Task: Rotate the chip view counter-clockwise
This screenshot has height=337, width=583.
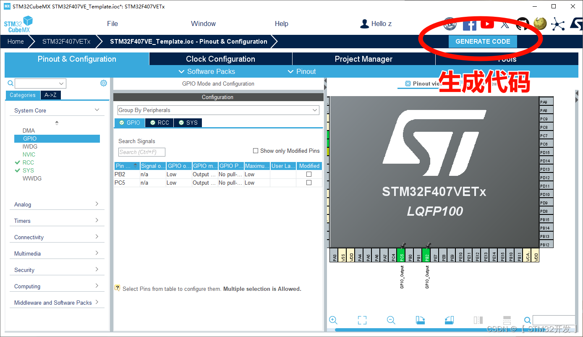Action: (x=449, y=320)
